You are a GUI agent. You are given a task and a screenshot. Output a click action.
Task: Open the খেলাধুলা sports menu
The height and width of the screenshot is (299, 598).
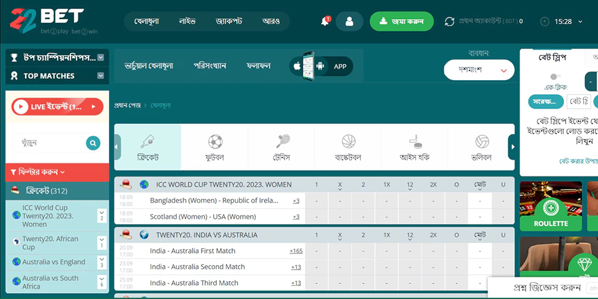(x=147, y=22)
